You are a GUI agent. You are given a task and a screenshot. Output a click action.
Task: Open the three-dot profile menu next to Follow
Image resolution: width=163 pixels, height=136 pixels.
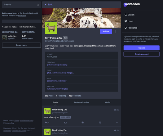(x=116, y=31)
